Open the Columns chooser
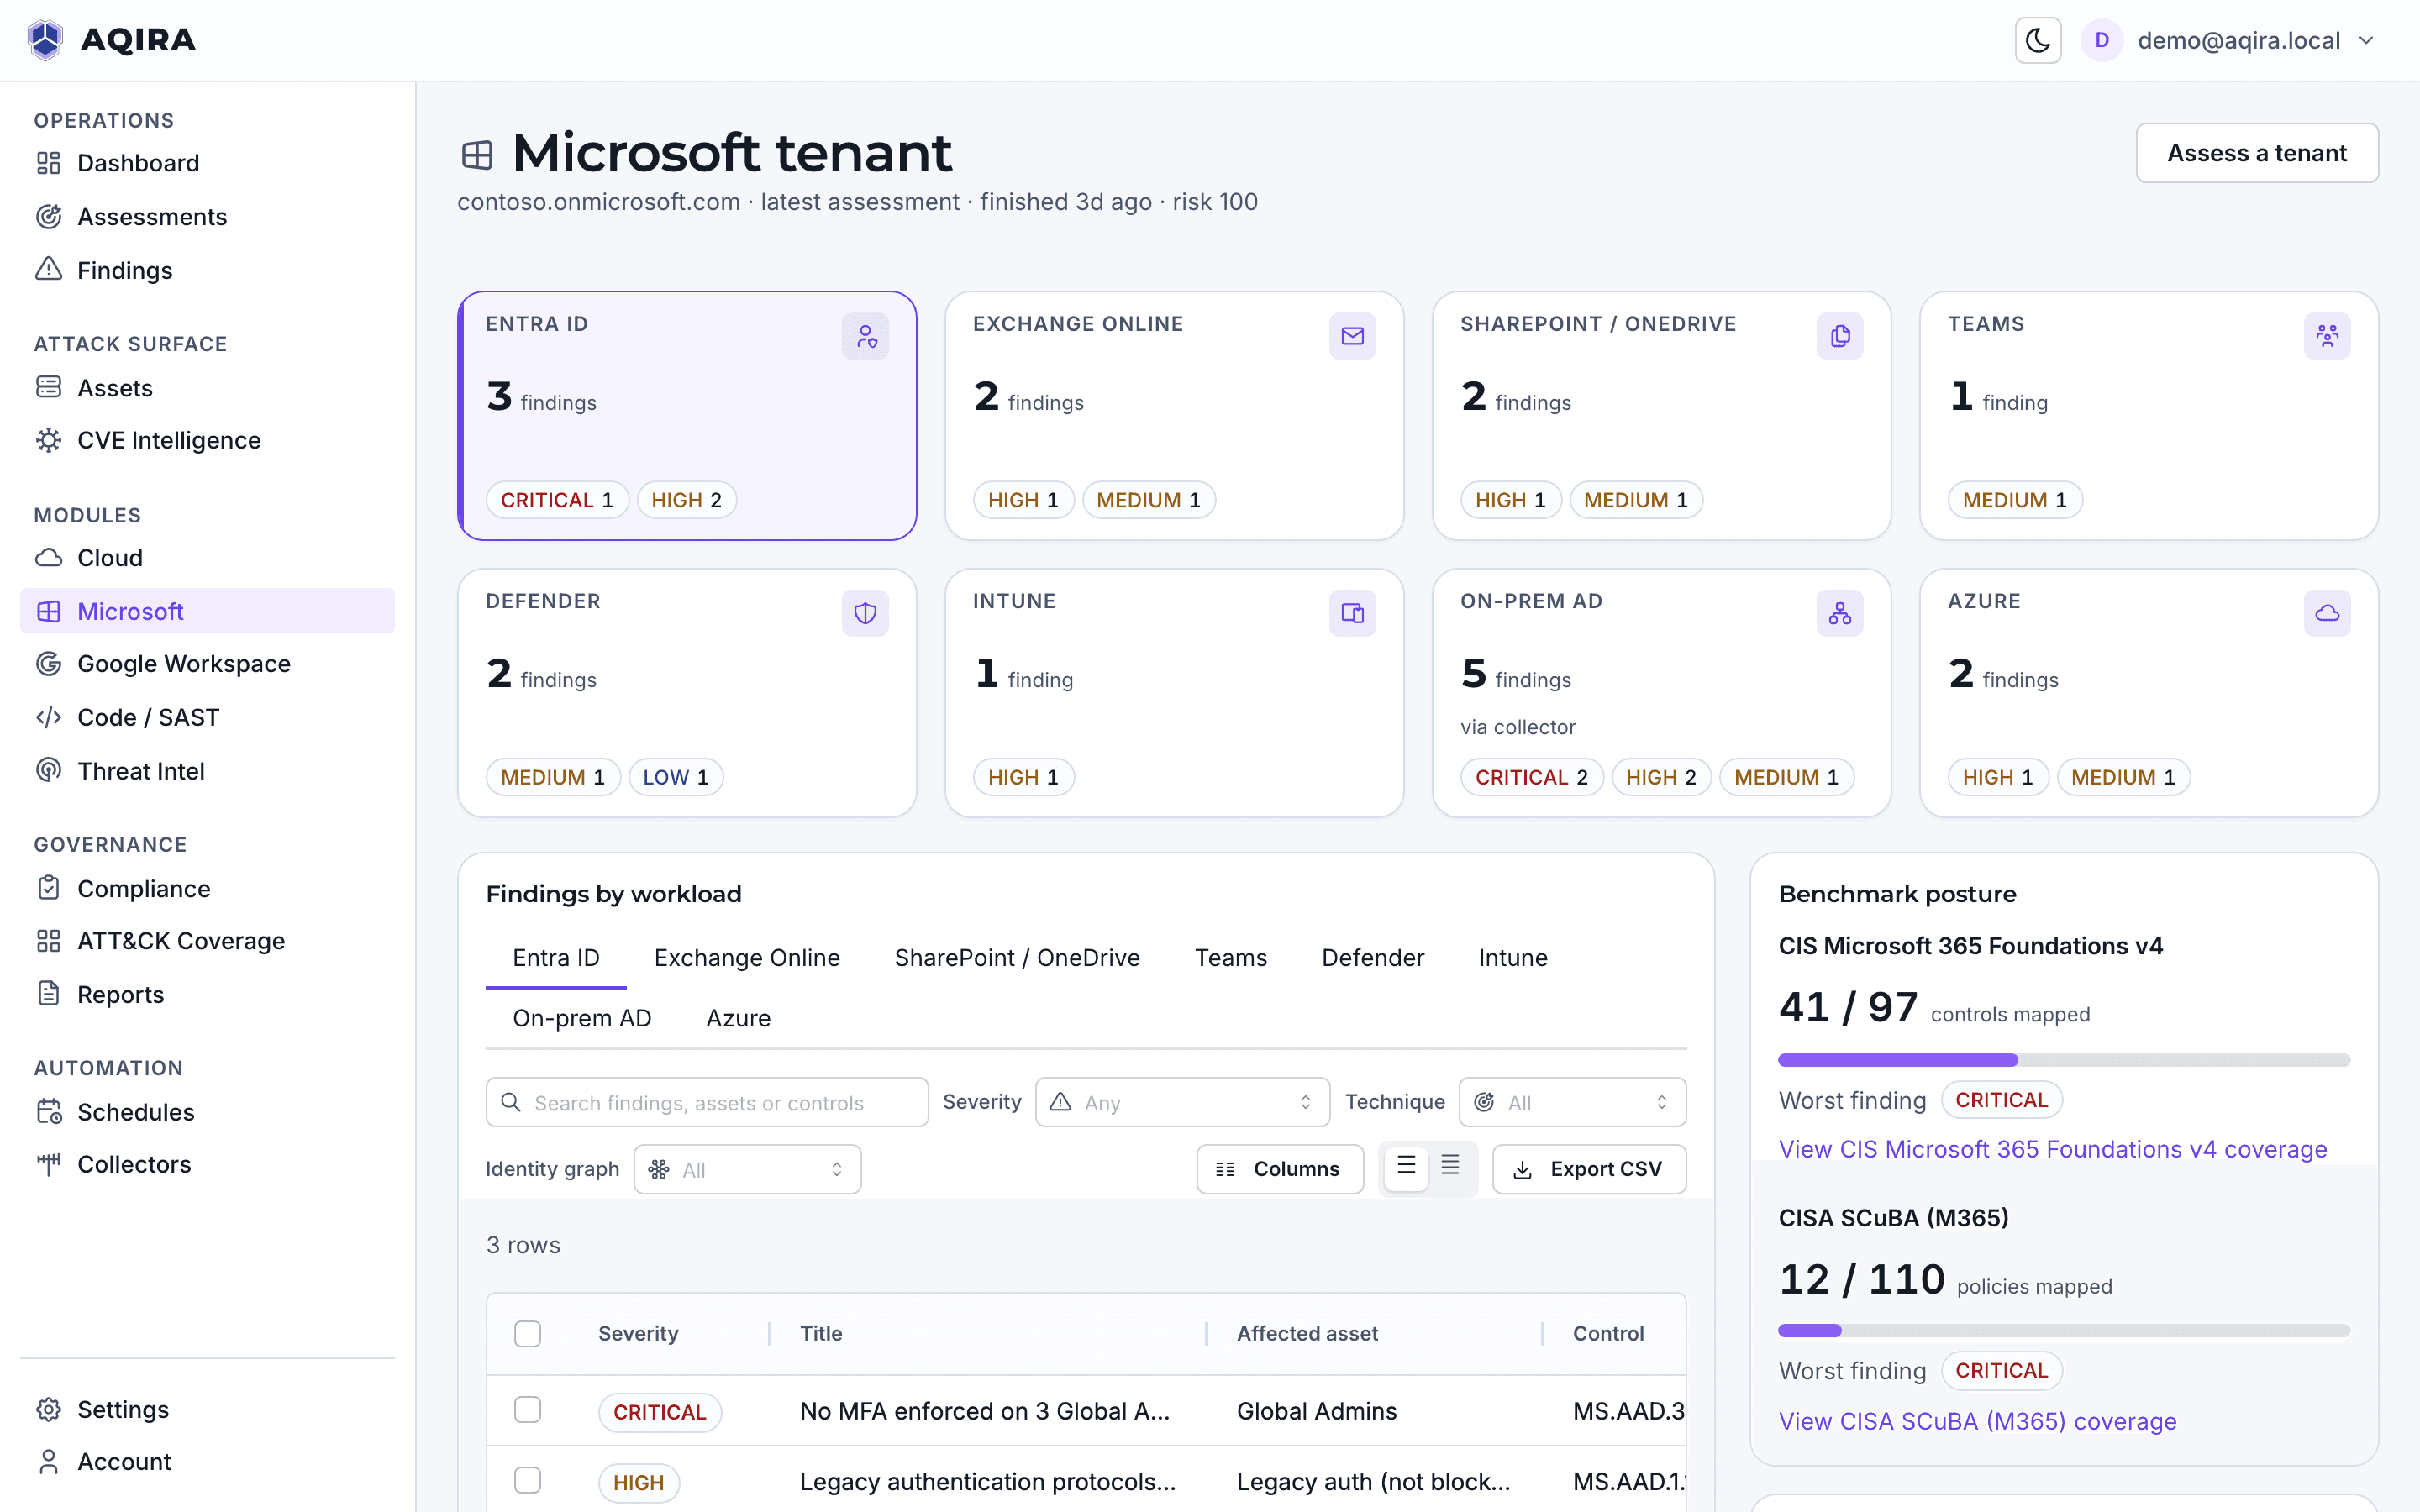 point(1280,1169)
